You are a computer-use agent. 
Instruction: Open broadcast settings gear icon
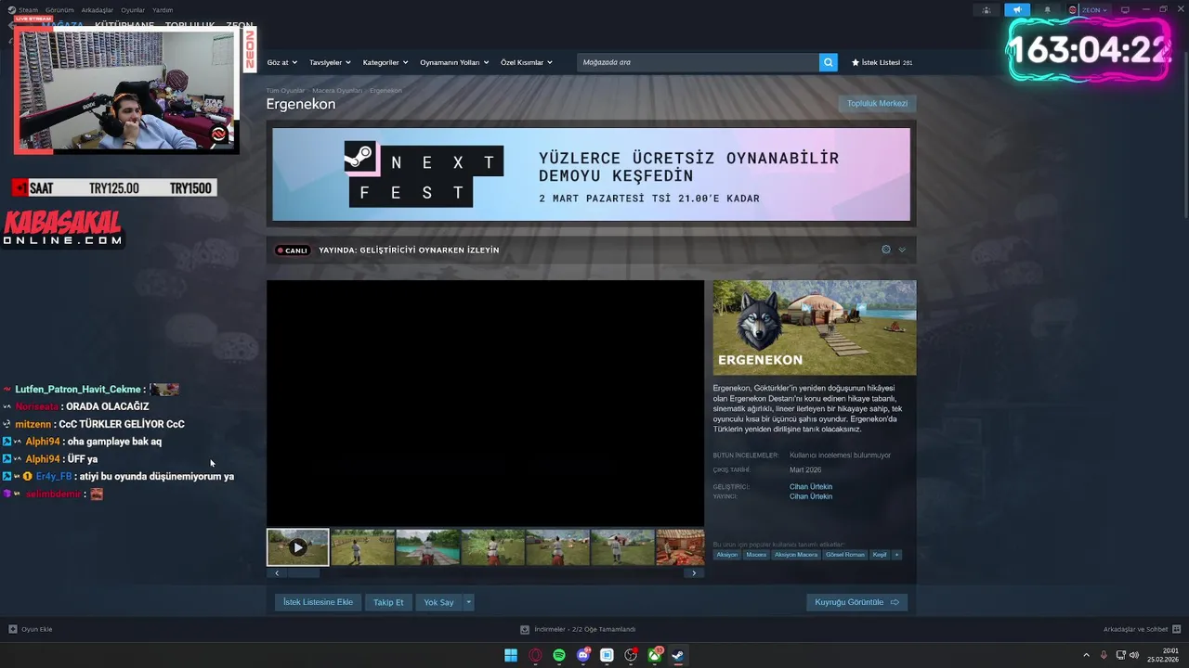click(x=886, y=250)
